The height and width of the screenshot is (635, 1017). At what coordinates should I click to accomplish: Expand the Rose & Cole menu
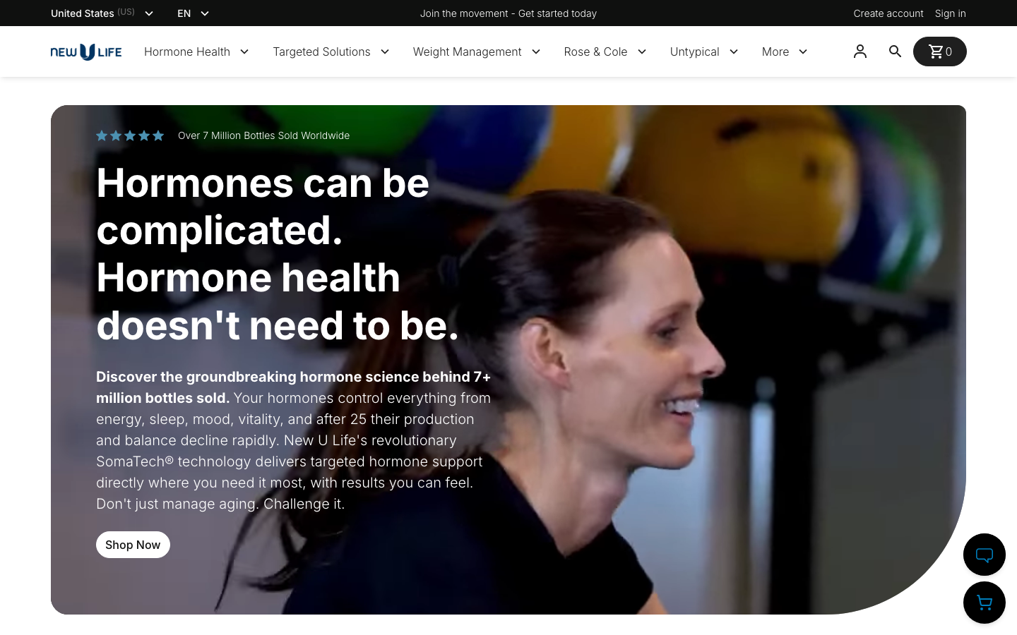605,52
